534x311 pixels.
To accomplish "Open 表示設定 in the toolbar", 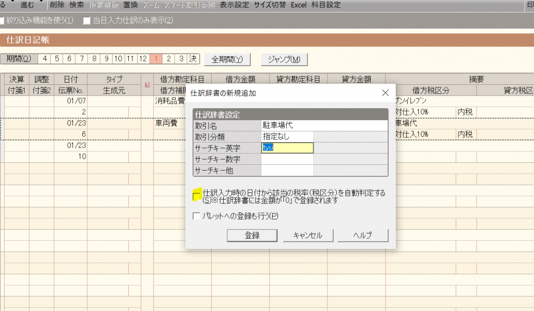I will [234, 5].
